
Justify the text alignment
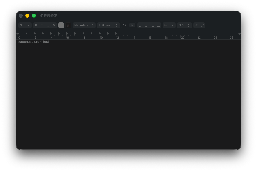(x=158, y=25)
